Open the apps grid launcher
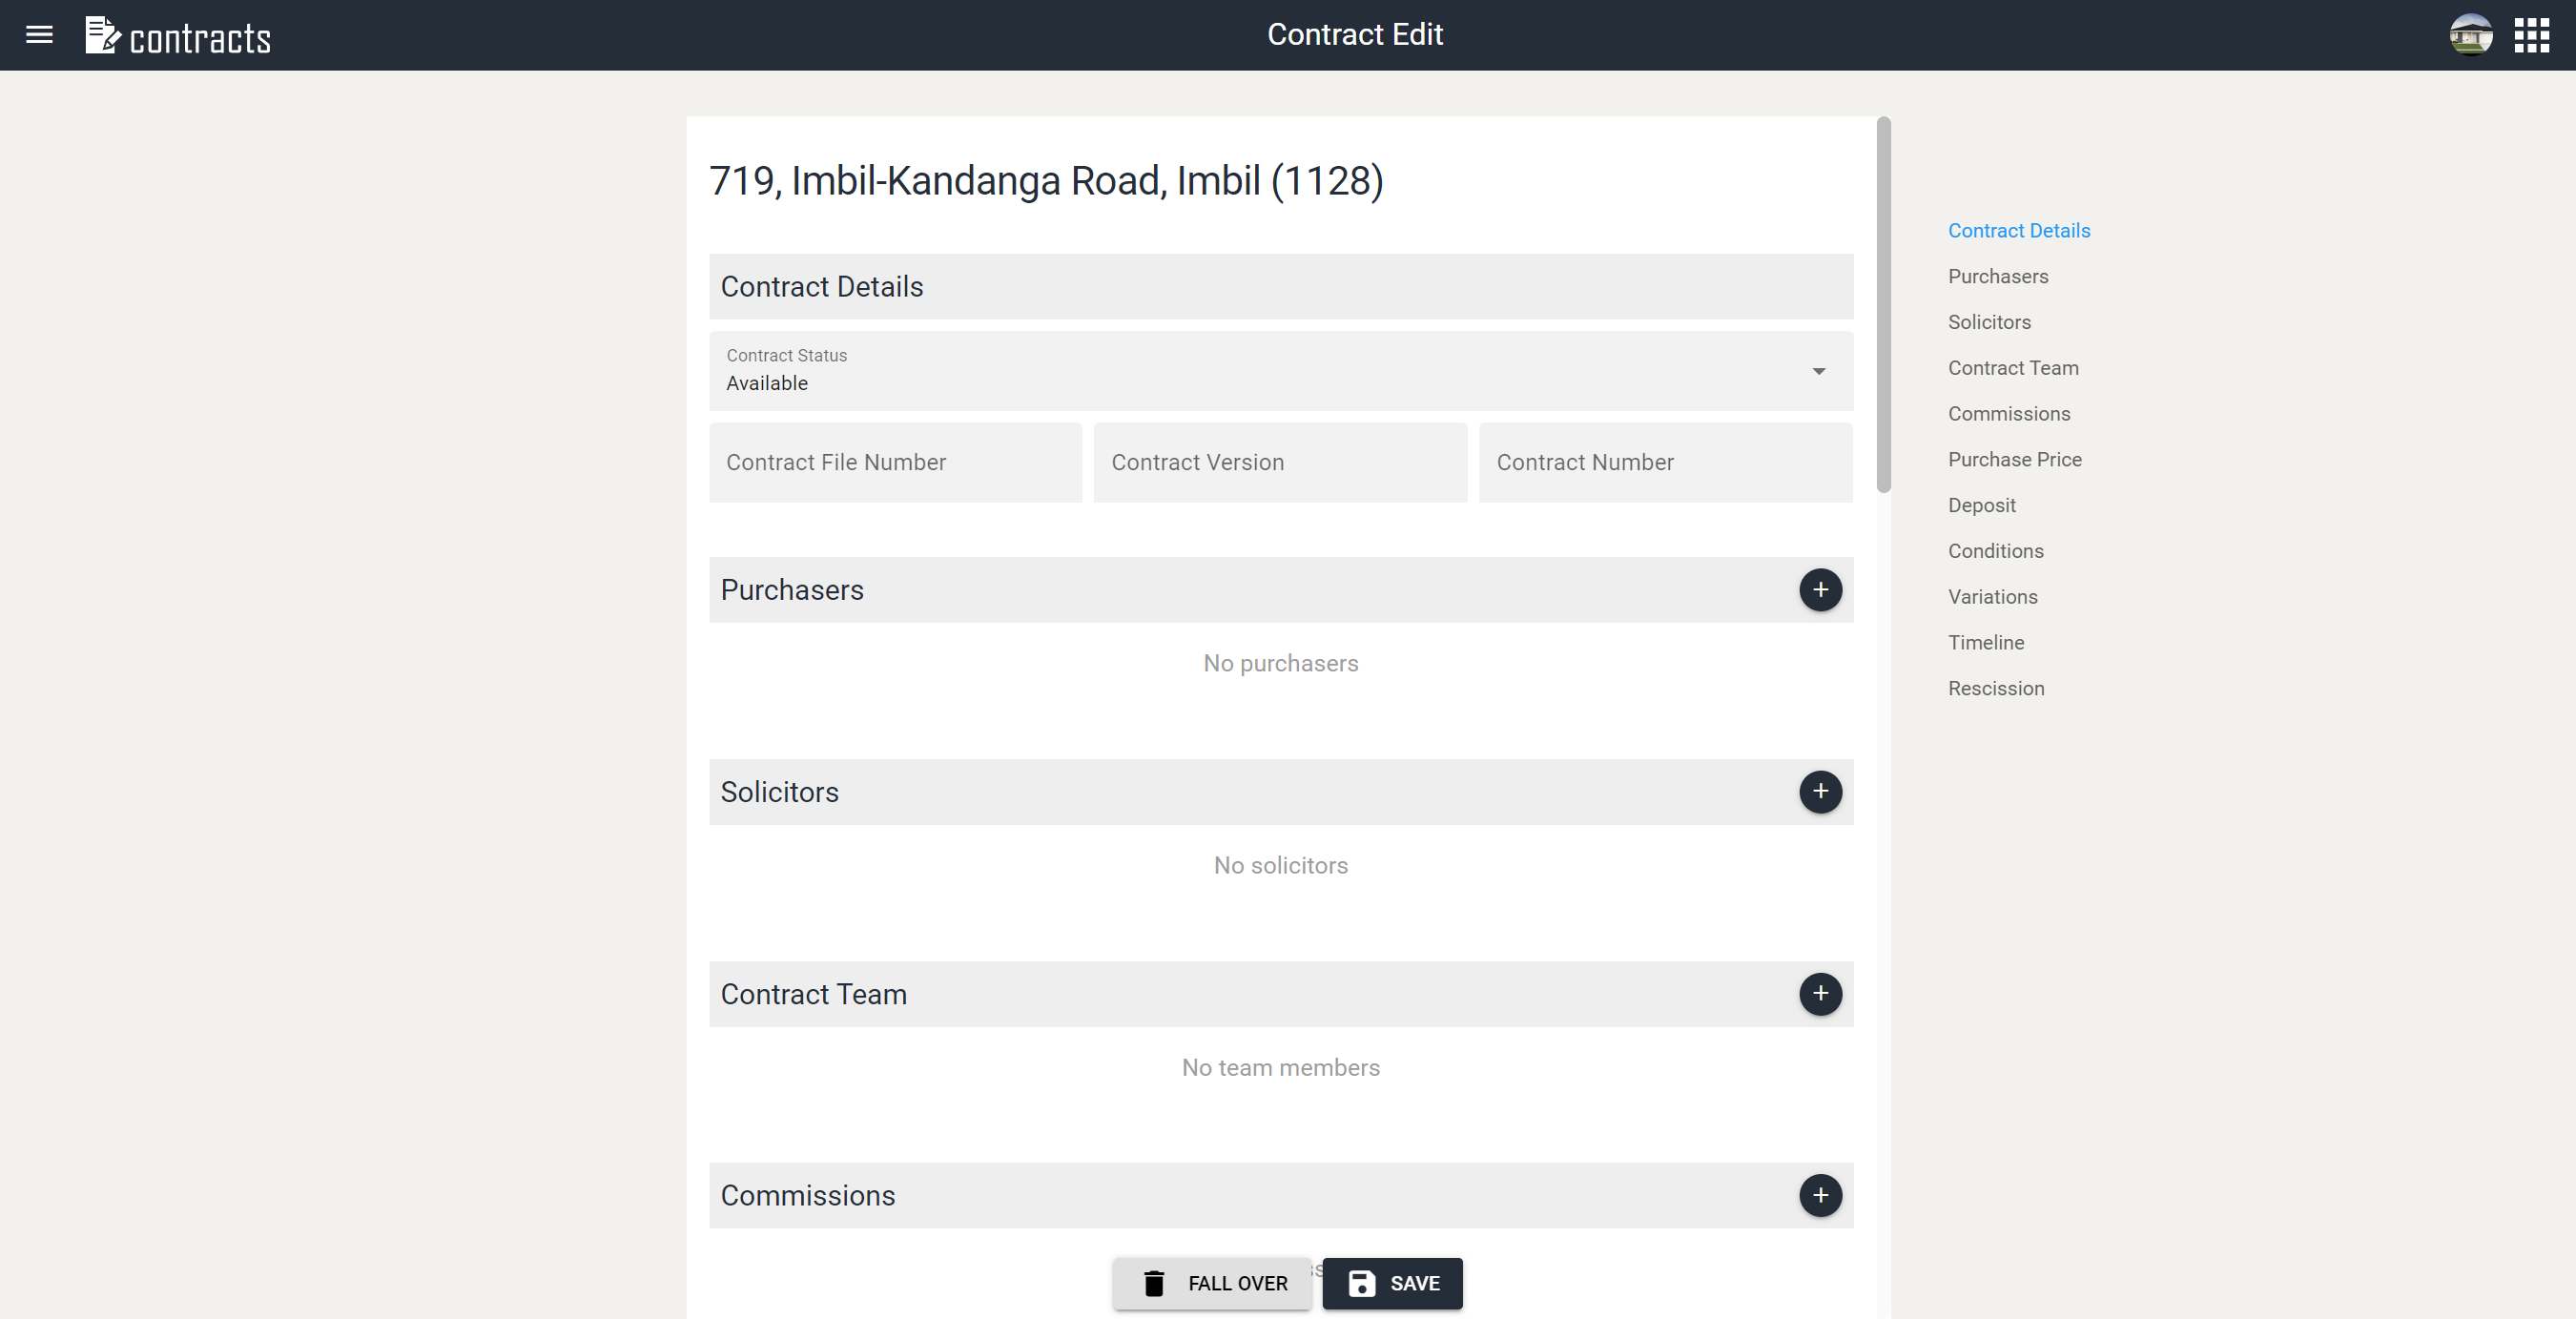Image resolution: width=2576 pixels, height=1319 pixels. 2531,35
